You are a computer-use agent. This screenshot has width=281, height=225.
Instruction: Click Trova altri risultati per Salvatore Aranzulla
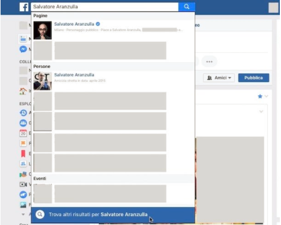click(113, 215)
